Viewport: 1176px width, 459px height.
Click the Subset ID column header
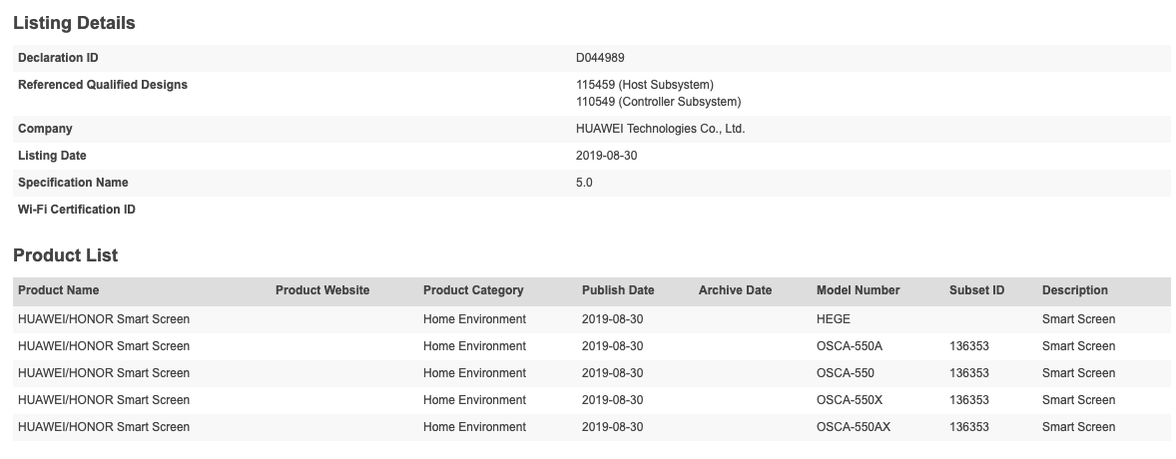[976, 290]
